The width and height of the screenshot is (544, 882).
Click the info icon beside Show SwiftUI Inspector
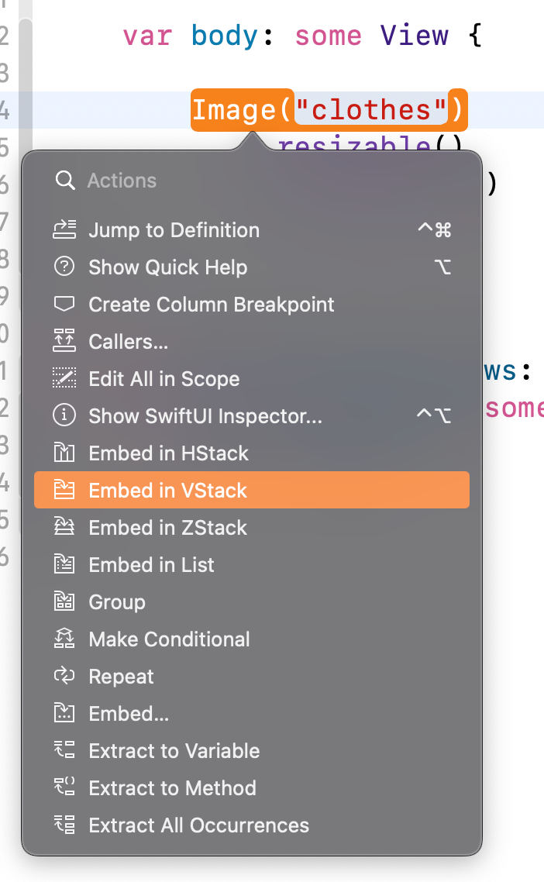coord(65,415)
